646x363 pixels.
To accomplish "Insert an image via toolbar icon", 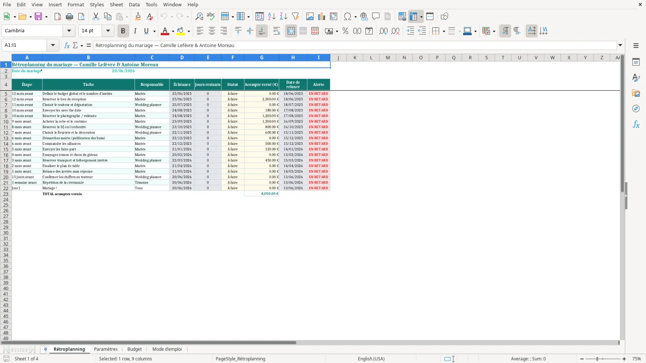I will coord(310,17).
